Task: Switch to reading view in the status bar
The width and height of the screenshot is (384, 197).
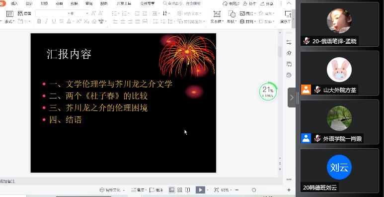Action: pyautogui.click(x=188, y=190)
